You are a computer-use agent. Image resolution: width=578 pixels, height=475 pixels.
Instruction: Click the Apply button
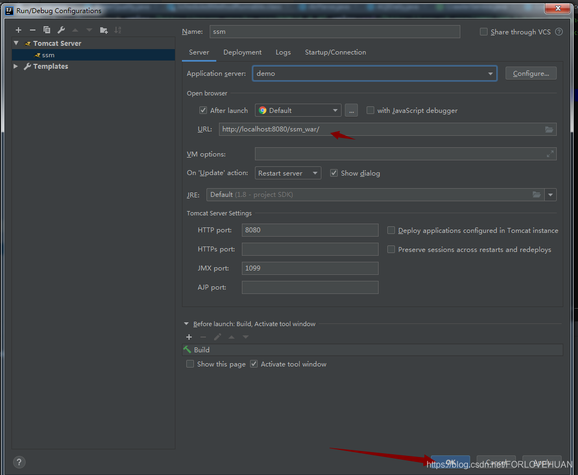(x=542, y=462)
